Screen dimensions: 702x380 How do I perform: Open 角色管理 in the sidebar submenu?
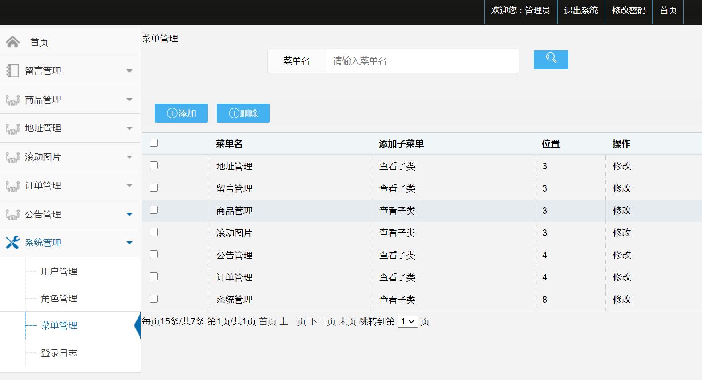point(59,298)
